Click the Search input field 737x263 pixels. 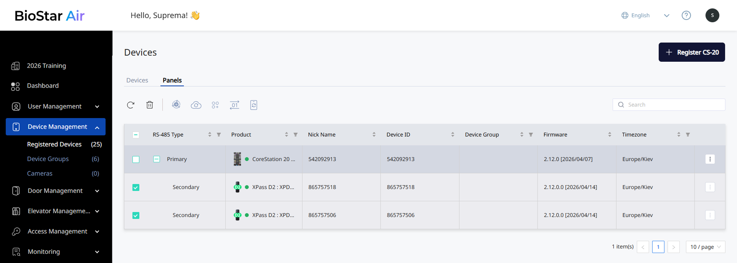(x=669, y=105)
